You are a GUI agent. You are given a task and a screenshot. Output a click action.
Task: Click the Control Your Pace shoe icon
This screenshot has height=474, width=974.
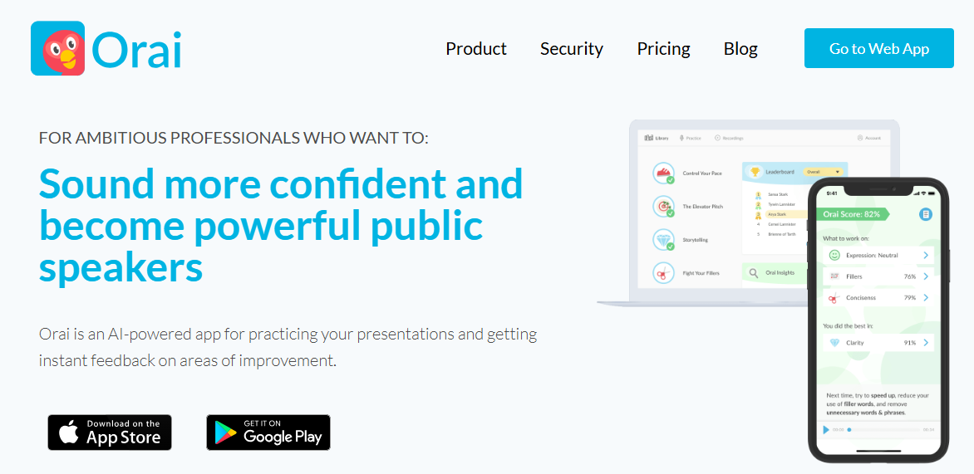664,173
